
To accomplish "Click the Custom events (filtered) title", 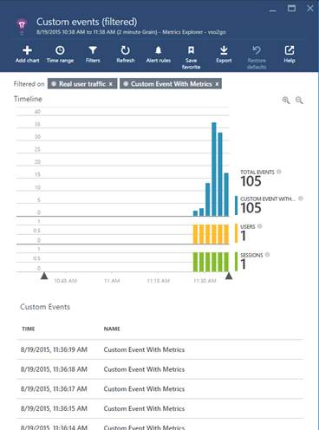I will click(x=87, y=22).
